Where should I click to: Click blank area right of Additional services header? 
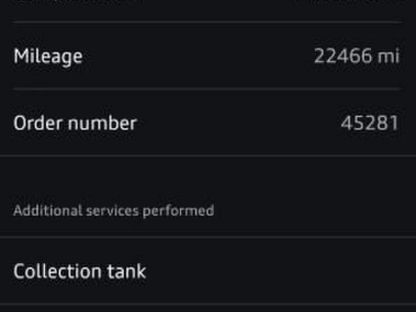[312, 211]
